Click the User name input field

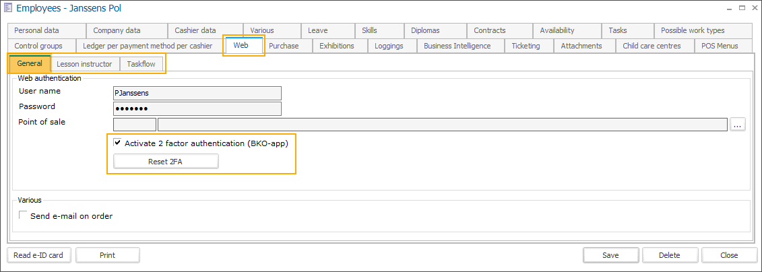(197, 93)
